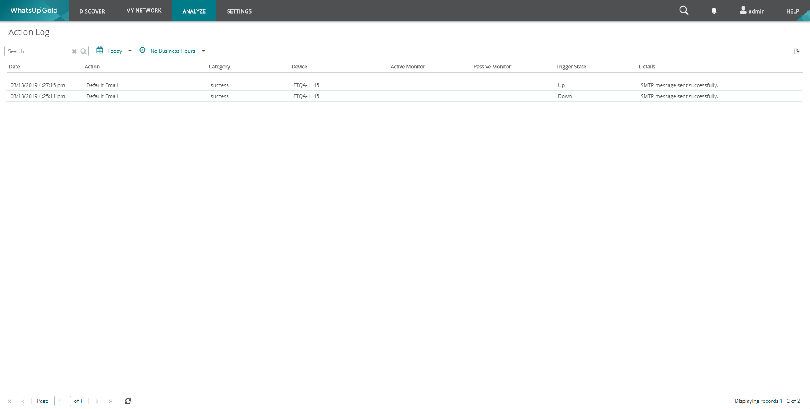Go to the first page

tap(9, 401)
